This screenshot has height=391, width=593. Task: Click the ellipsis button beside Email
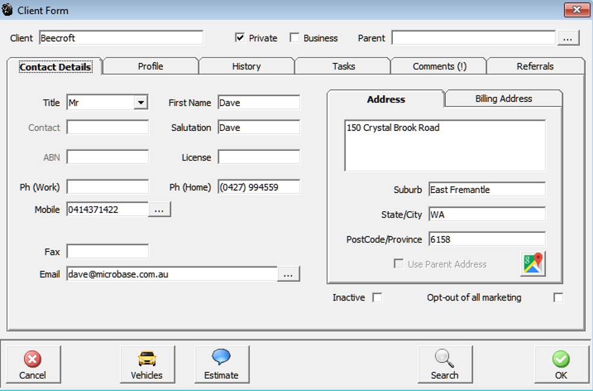point(288,274)
